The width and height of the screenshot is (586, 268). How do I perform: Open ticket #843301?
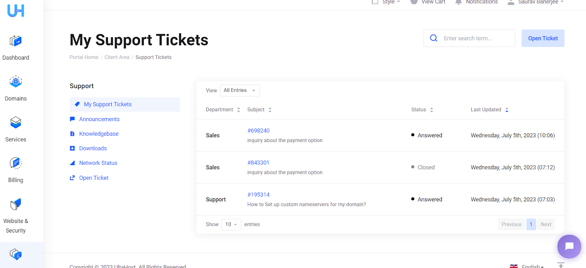(258, 163)
